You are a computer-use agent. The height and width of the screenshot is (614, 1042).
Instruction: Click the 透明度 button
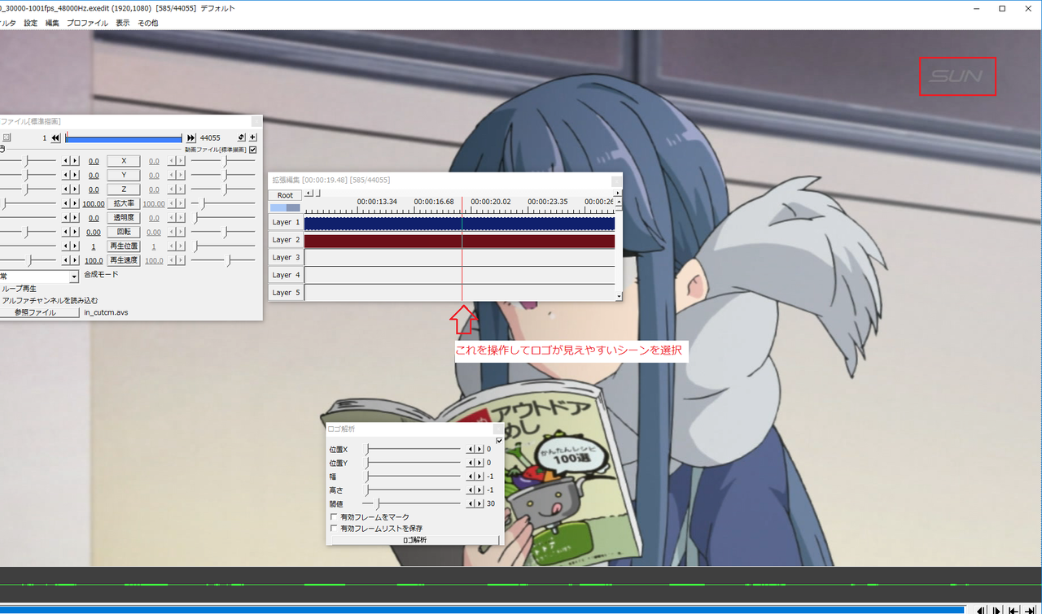(x=124, y=218)
